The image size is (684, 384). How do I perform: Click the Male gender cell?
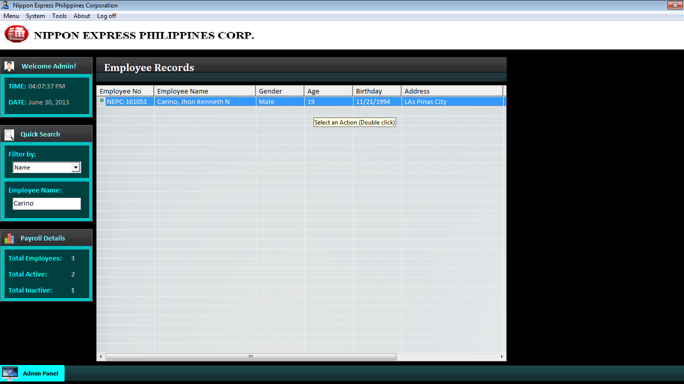tap(280, 101)
